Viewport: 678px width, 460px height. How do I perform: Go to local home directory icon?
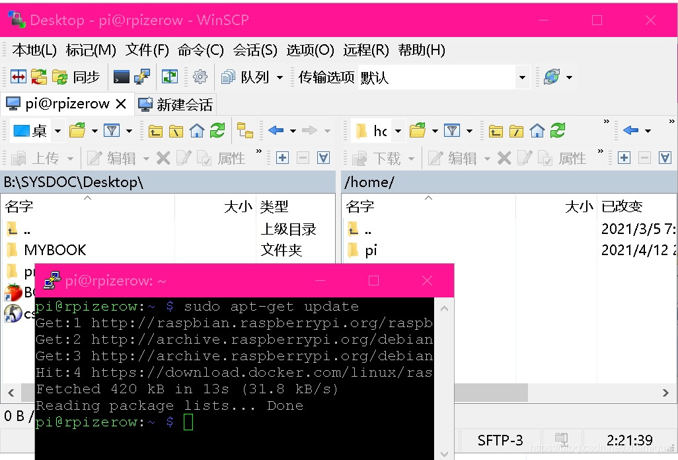[197, 130]
